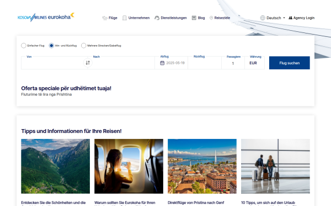Click the Kosova Airlines Eurokoha logo
This screenshot has width=331, height=206.
46,17
